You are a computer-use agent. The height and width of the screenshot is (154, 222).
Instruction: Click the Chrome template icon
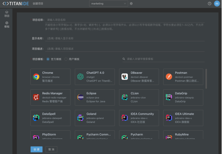[36, 77]
